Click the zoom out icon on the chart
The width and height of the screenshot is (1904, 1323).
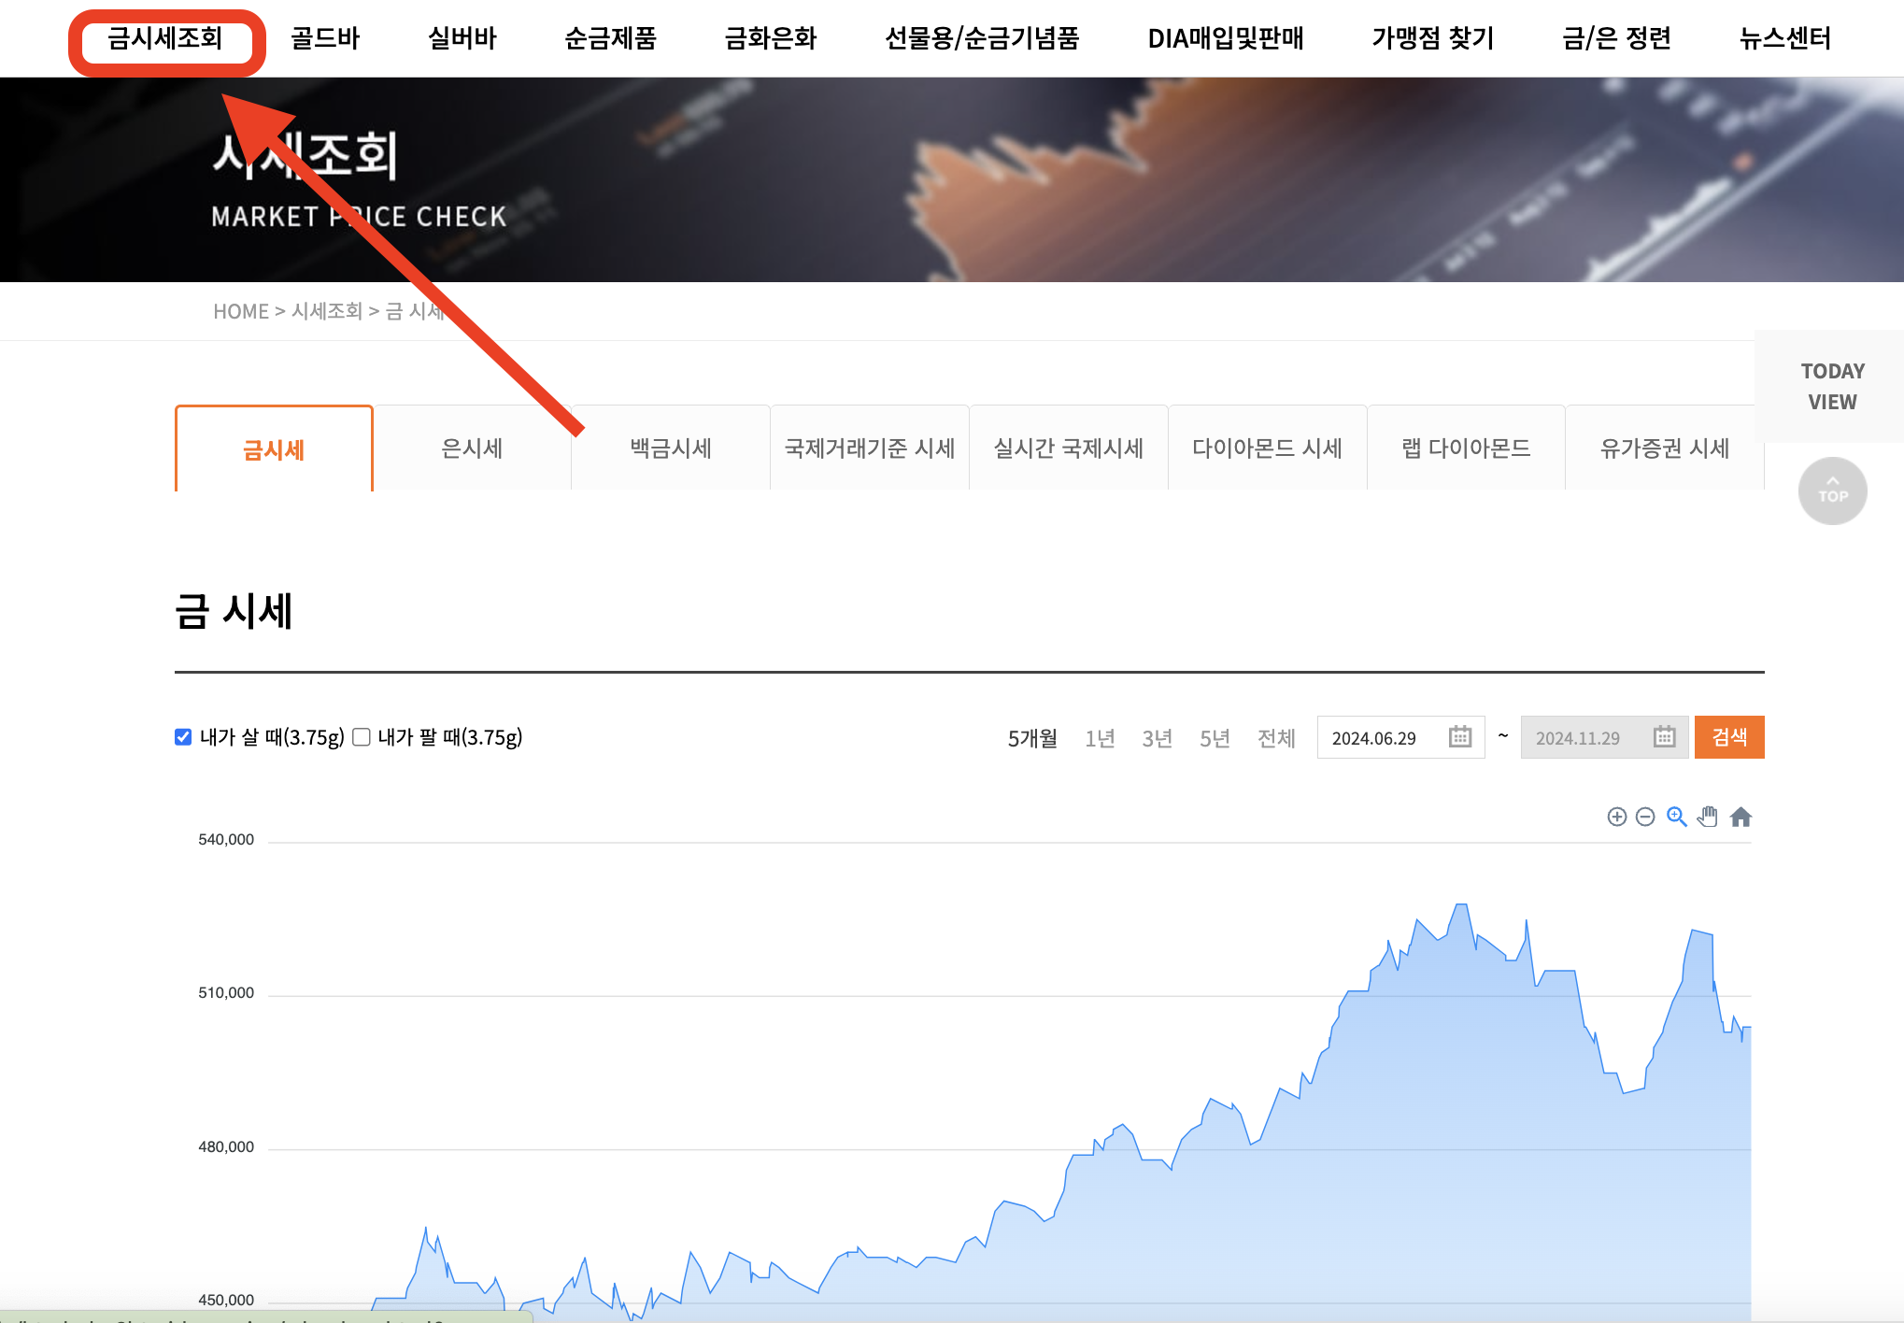pos(1645,818)
